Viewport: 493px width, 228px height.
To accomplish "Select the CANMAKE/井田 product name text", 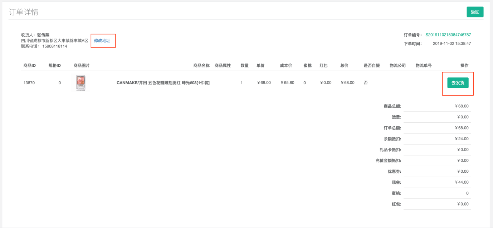I will coord(163,83).
